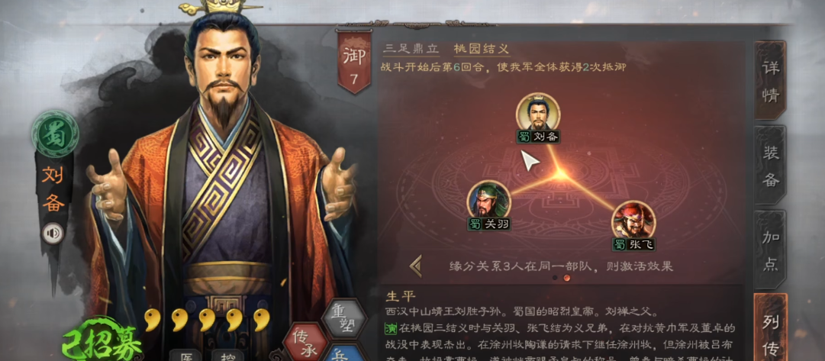Tap the blue 兵 hexagon button
The height and width of the screenshot is (361, 825).
(344, 353)
